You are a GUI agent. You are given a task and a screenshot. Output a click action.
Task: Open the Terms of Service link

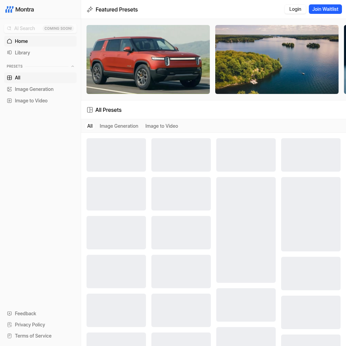pos(33,336)
